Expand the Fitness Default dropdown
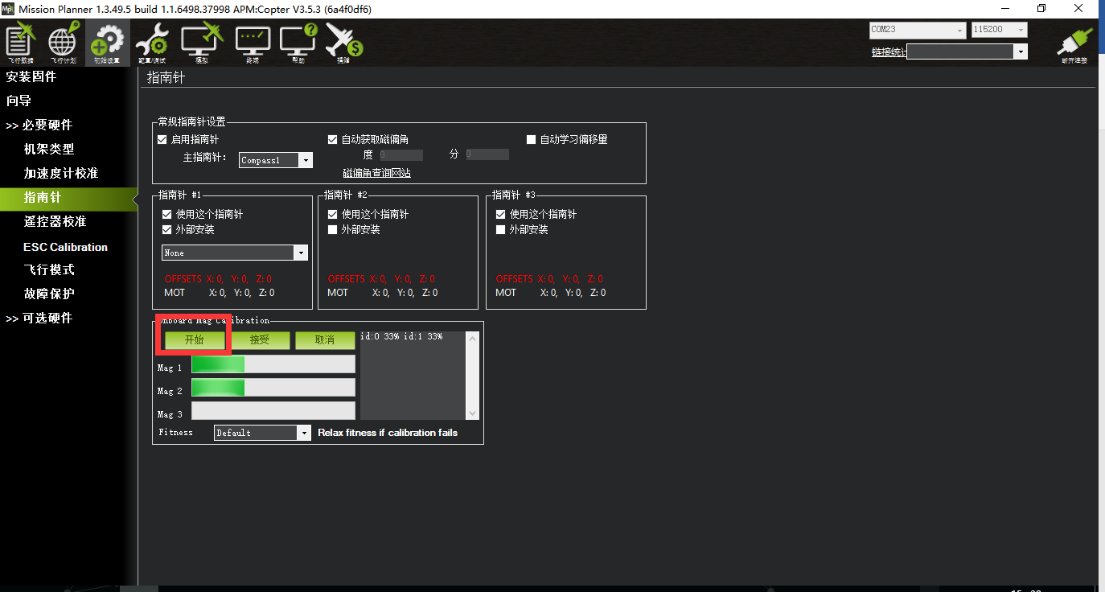This screenshot has width=1105, height=592. point(262,433)
